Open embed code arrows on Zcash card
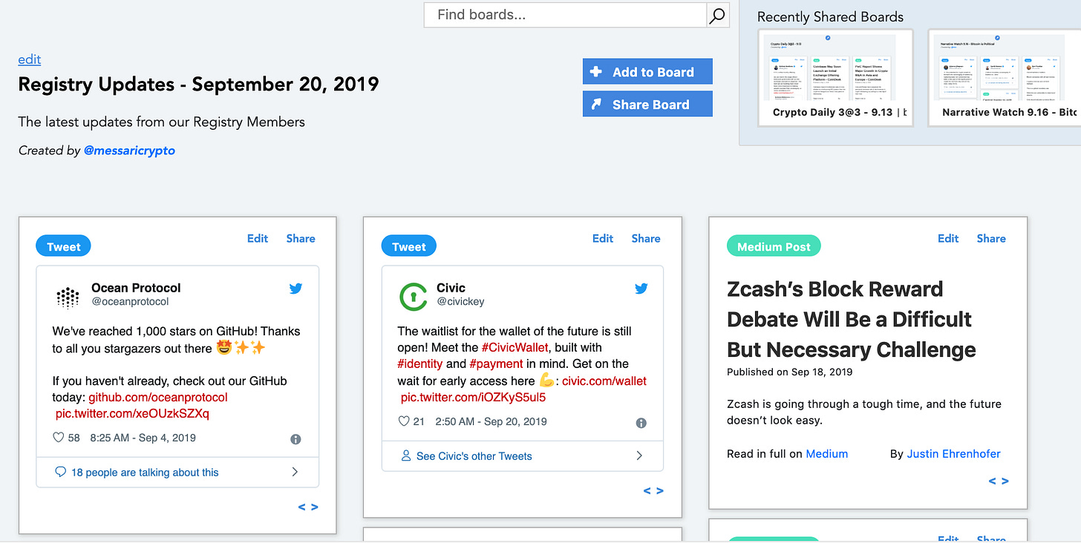This screenshot has height=543, width=1081. (x=998, y=481)
